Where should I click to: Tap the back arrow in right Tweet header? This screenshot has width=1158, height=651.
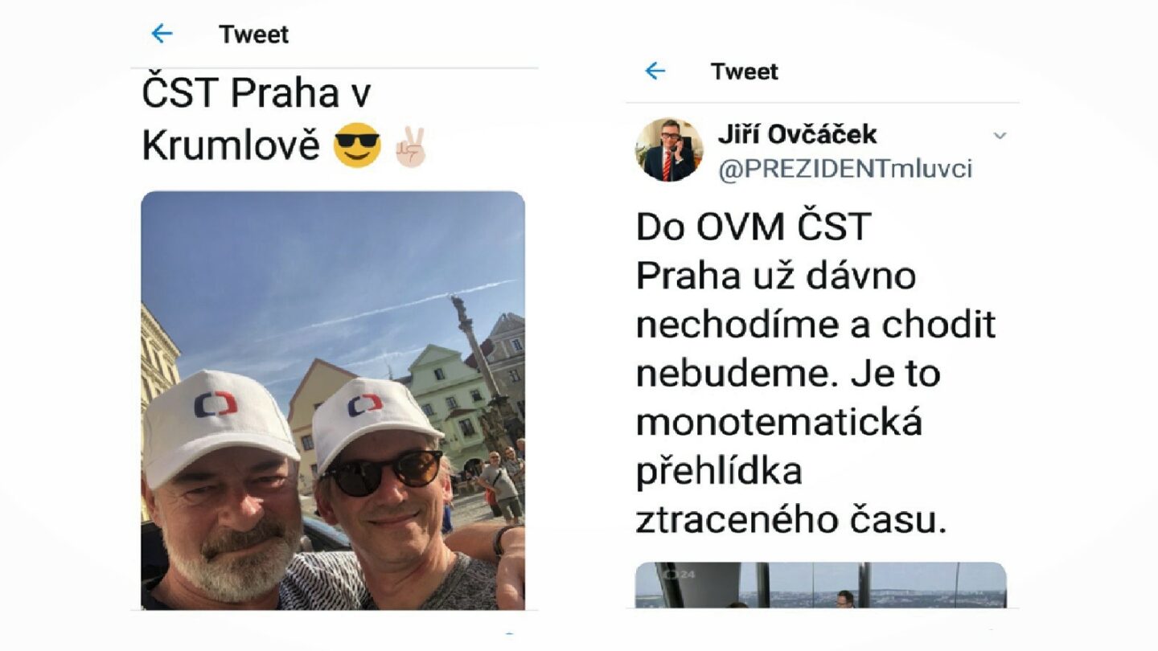point(655,71)
